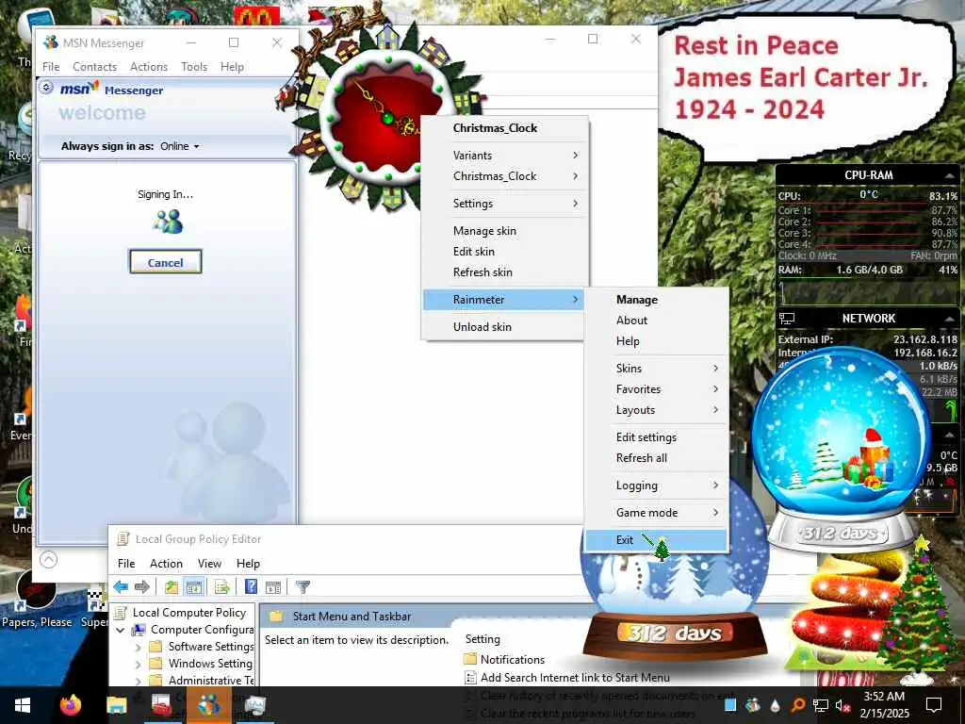Click Rainmeter water drop tray icon
The height and width of the screenshot is (724, 965).
click(x=775, y=705)
